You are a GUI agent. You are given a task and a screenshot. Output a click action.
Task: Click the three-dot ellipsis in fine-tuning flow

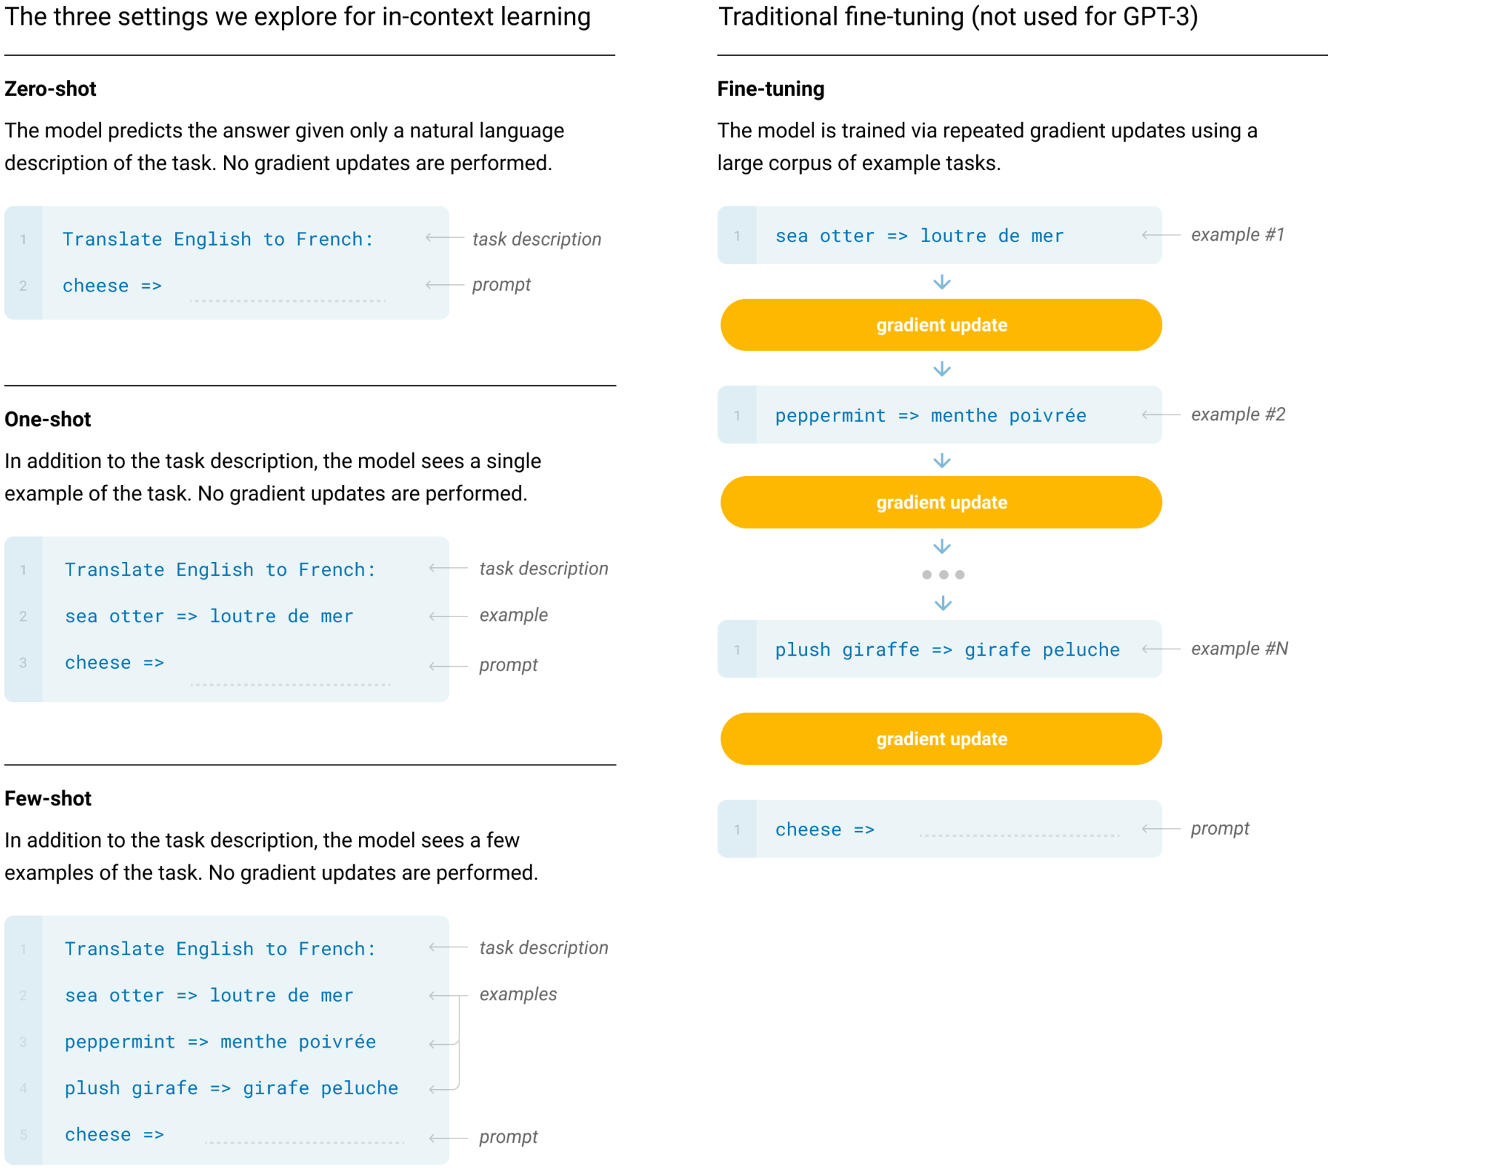pyautogui.click(x=943, y=574)
